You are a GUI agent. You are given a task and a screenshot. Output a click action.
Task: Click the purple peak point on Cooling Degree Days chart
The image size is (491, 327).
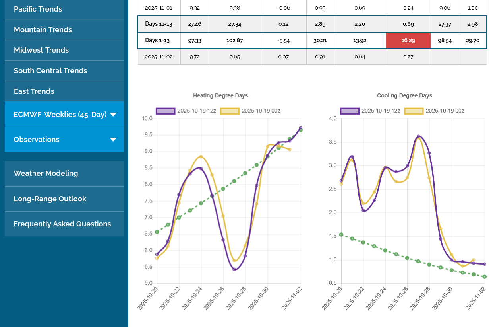click(x=418, y=136)
